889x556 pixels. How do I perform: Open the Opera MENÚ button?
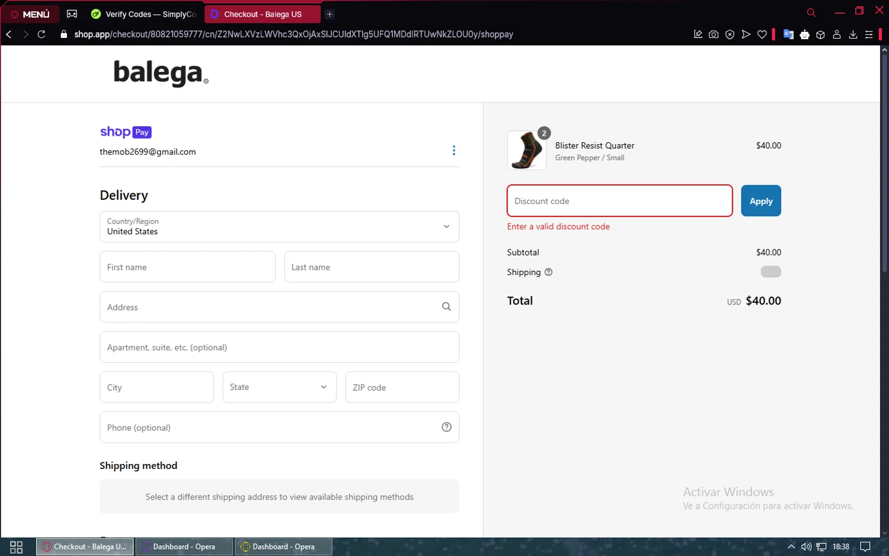pyautogui.click(x=30, y=14)
